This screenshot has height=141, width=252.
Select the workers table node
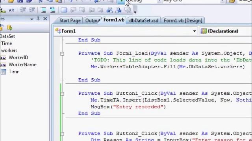point(9,51)
